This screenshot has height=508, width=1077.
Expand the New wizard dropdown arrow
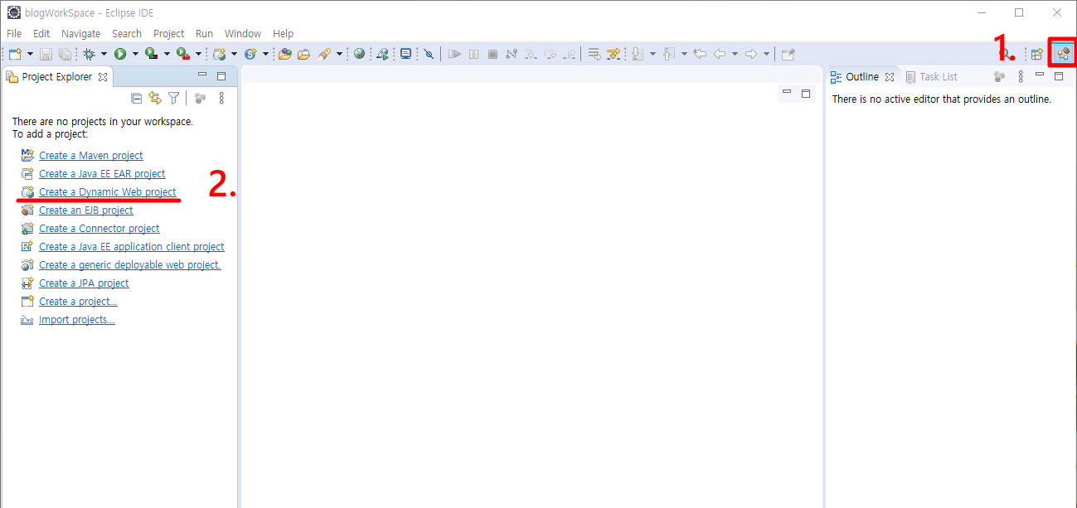pos(31,54)
